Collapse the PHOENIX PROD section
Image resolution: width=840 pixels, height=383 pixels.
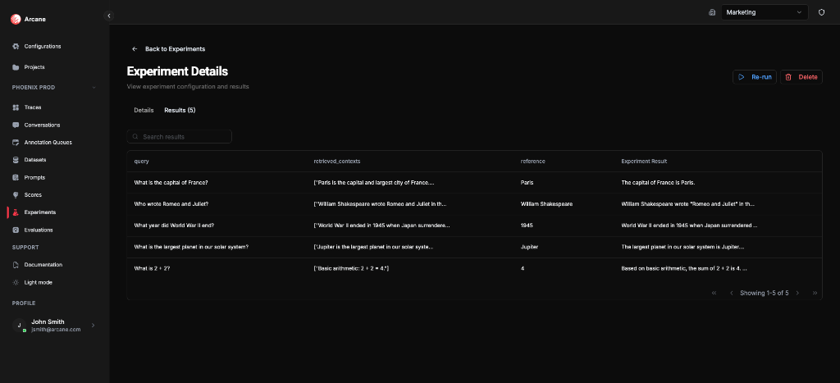click(94, 88)
